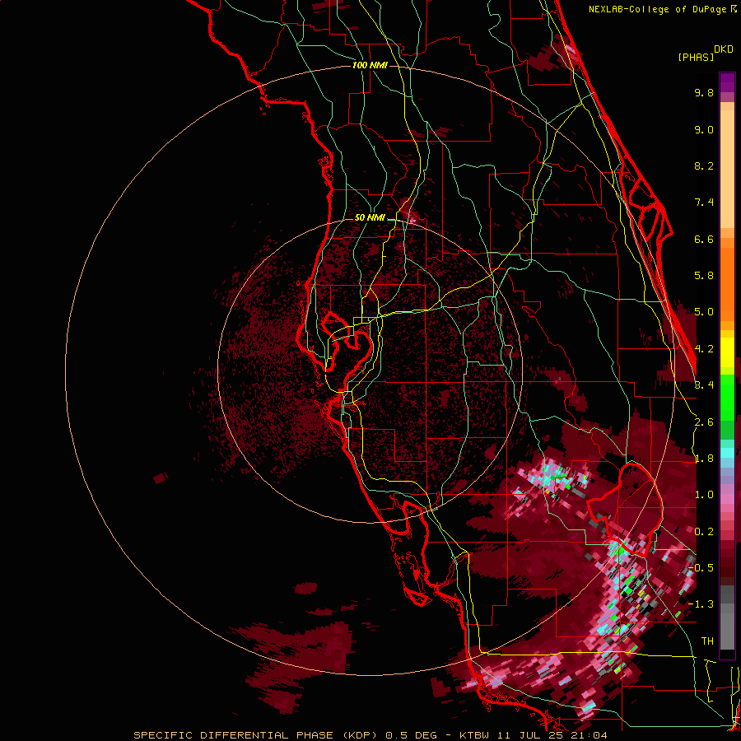Screen dimensions: 741x741
Task: Click the [PHAS] label above the color scale
Action: point(696,57)
